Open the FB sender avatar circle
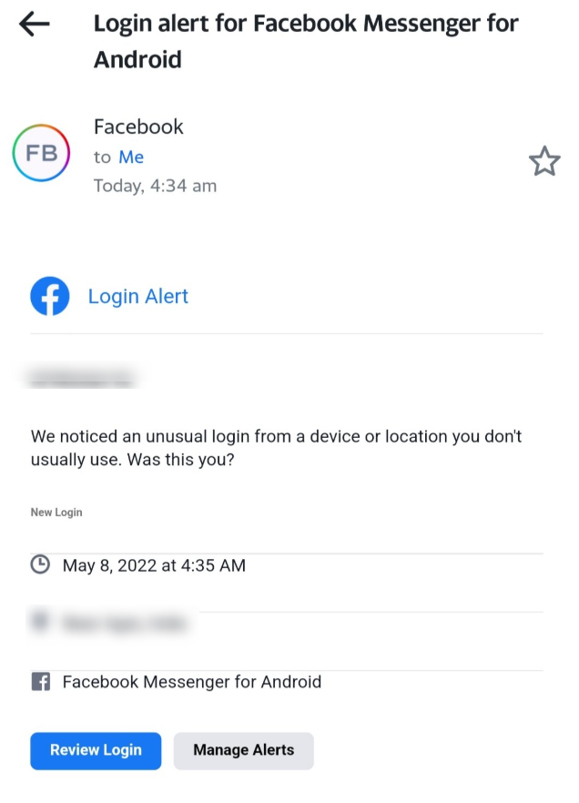The height and width of the screenshot is (803, 579). [x=40, y=152]
